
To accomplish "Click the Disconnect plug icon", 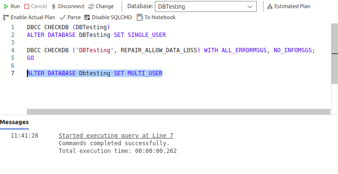I will [x=54, y=6].
